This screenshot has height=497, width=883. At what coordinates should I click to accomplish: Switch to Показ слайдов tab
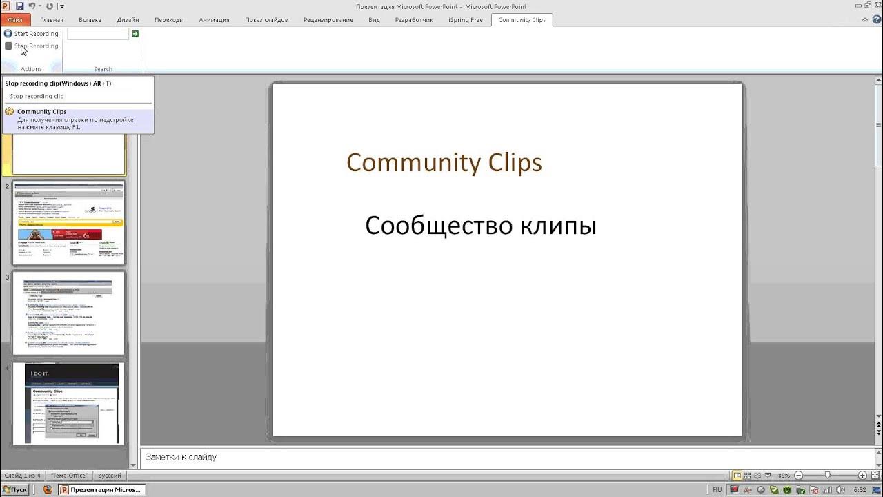point(266,20)
